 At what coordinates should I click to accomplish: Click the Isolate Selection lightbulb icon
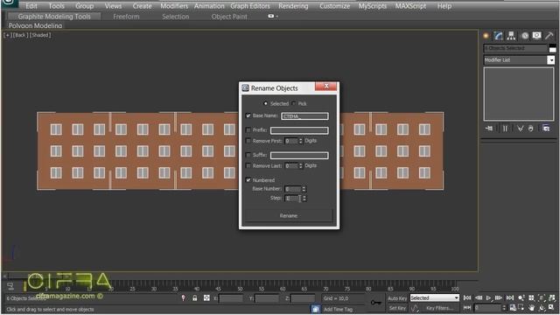pos(183,297)
